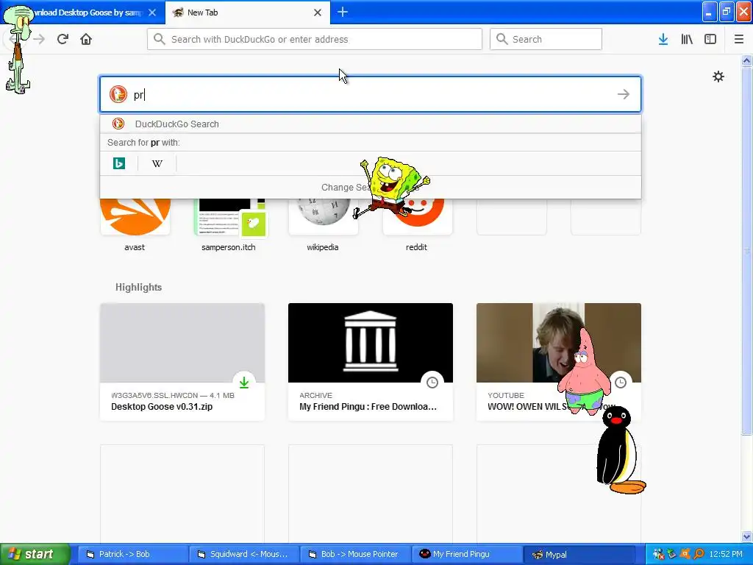753x565 pixels.
Task: Click the new tab search field containing pr
Action: 371,94
